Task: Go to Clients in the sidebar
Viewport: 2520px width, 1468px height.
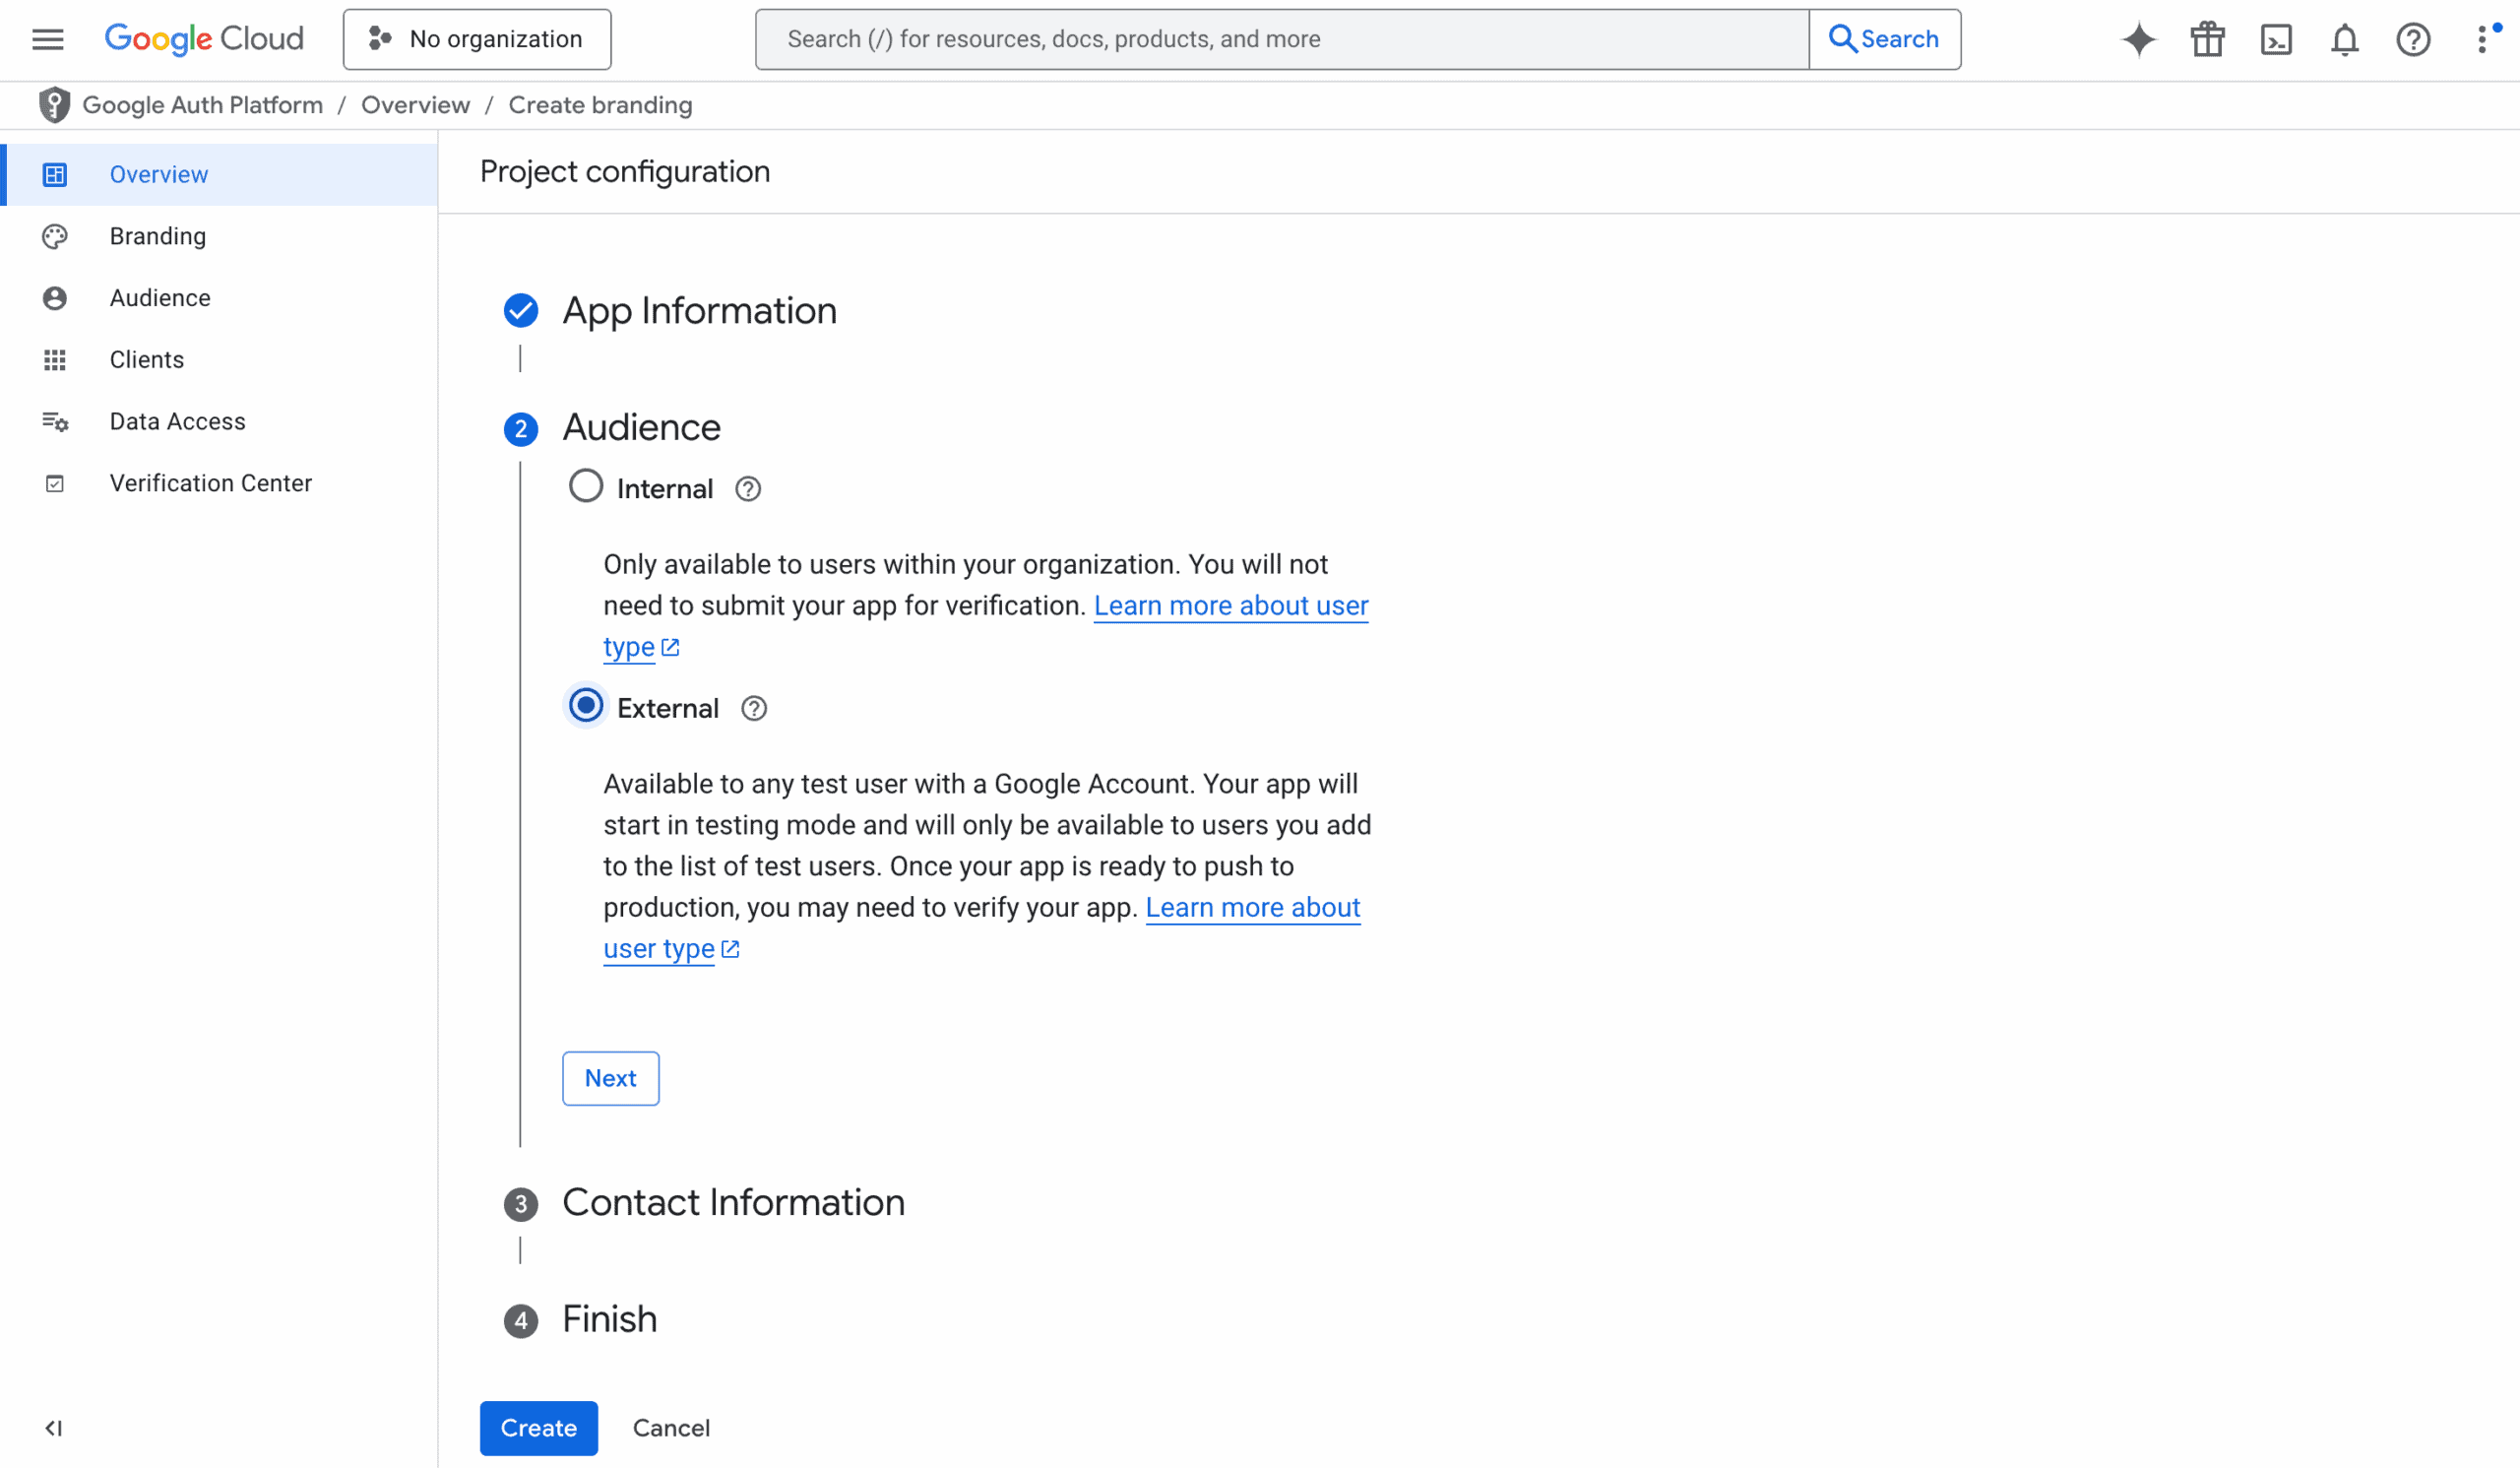Action: [219, 360]
